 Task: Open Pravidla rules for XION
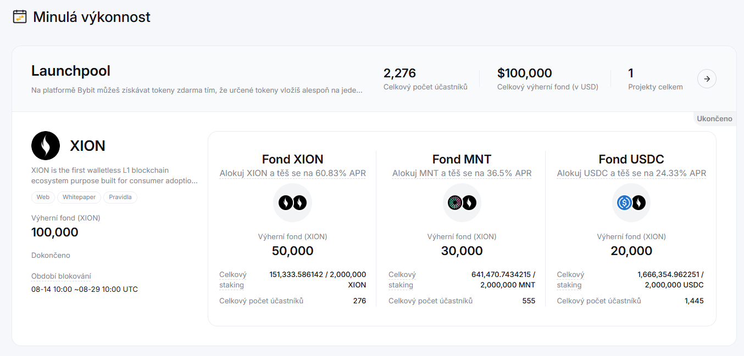coord(120,197)
